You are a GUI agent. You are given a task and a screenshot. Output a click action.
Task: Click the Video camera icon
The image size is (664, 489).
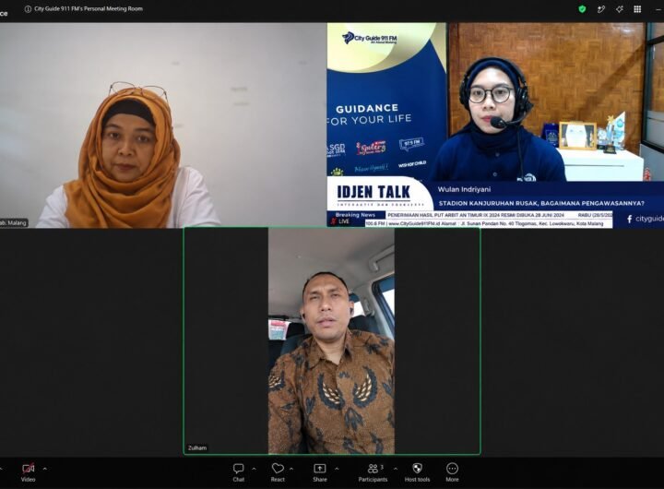click(x=29, y=468)
